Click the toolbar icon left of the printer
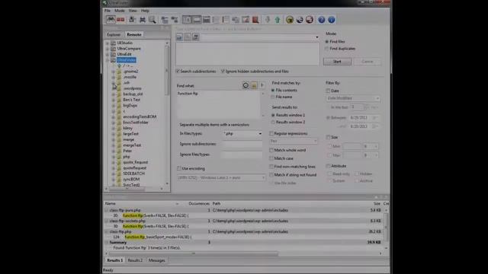488x274 pixels. pos(132,20)
